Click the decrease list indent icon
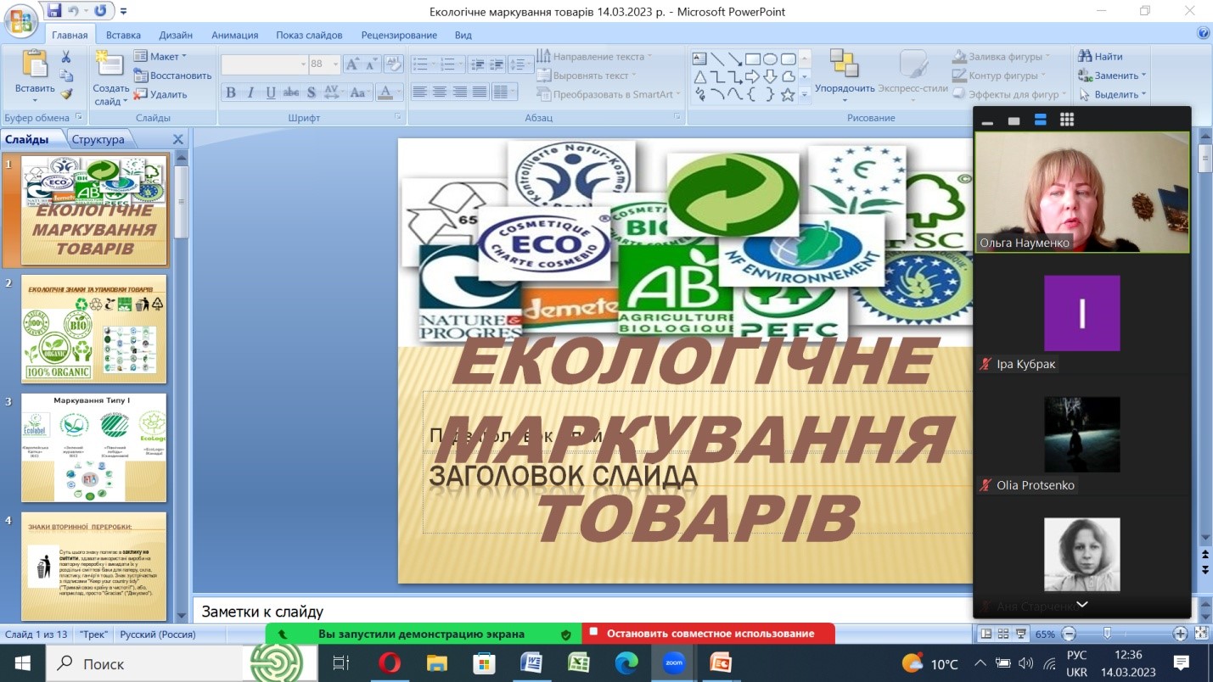 [478, 64]
